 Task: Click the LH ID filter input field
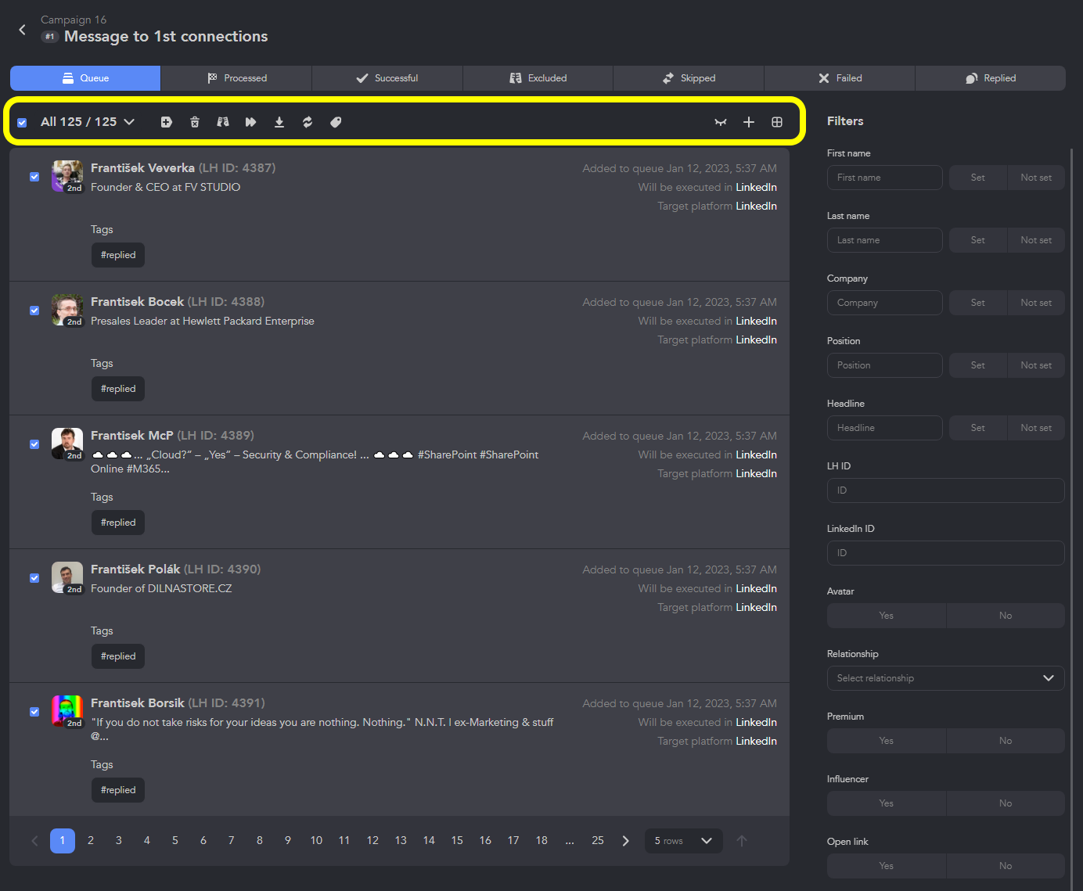[945, 490]
